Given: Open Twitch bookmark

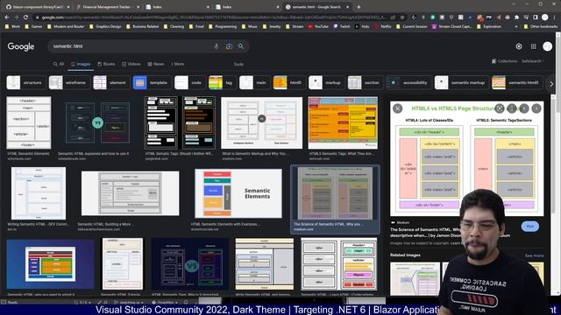Looking at the screenshot, I should tap(342, 26).
